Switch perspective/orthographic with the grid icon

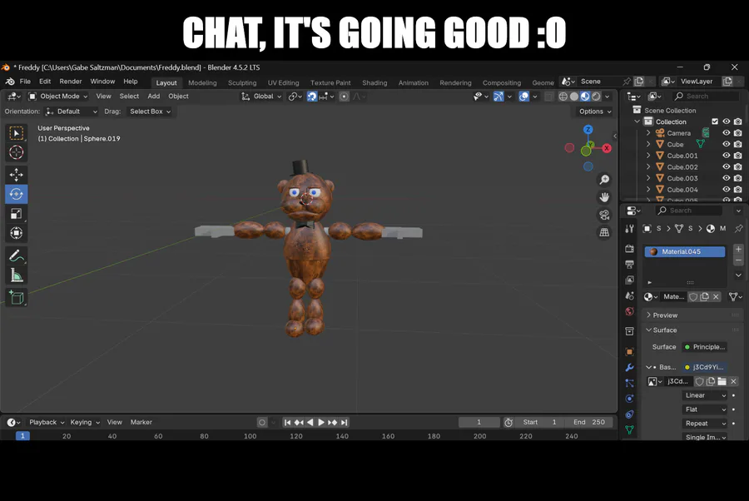pyautogui.click(x=604, y=232)
